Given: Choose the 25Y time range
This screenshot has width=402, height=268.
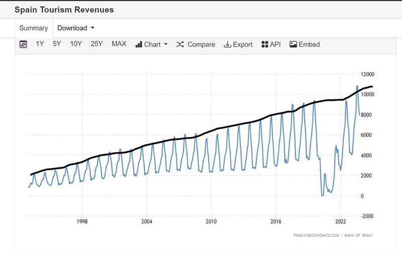Looking at the screenshot, I should click(x=96, y=44).
